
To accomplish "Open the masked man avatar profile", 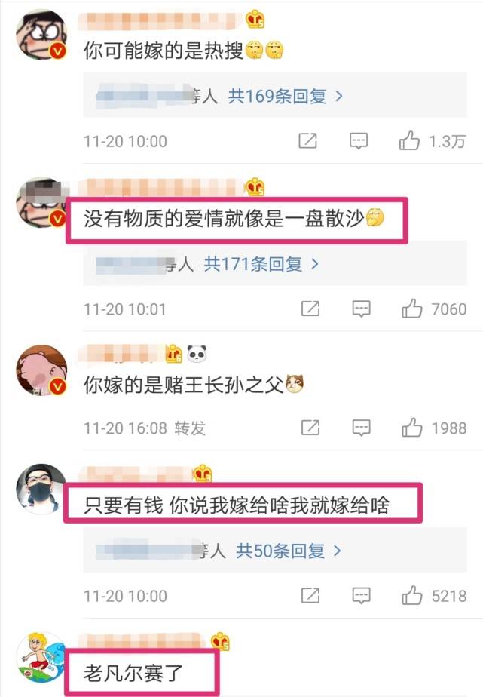I will click(41, 489).
